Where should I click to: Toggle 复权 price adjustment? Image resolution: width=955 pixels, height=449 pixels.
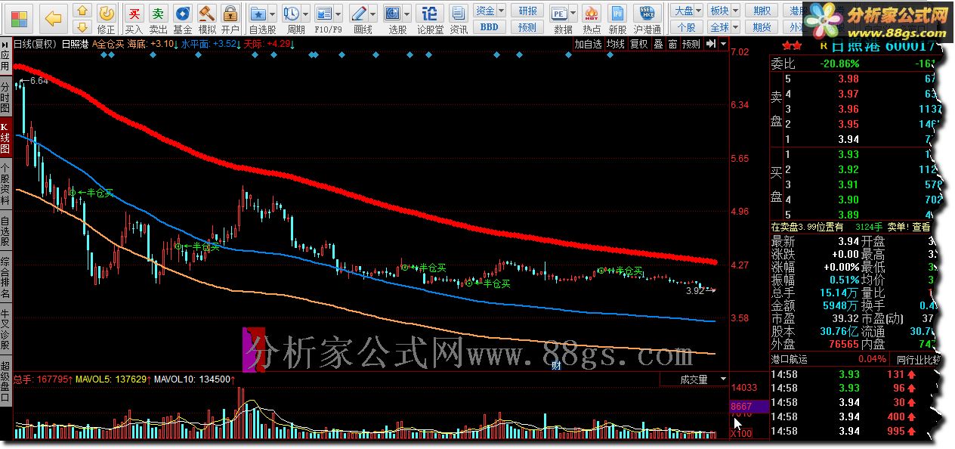point(639,44)
